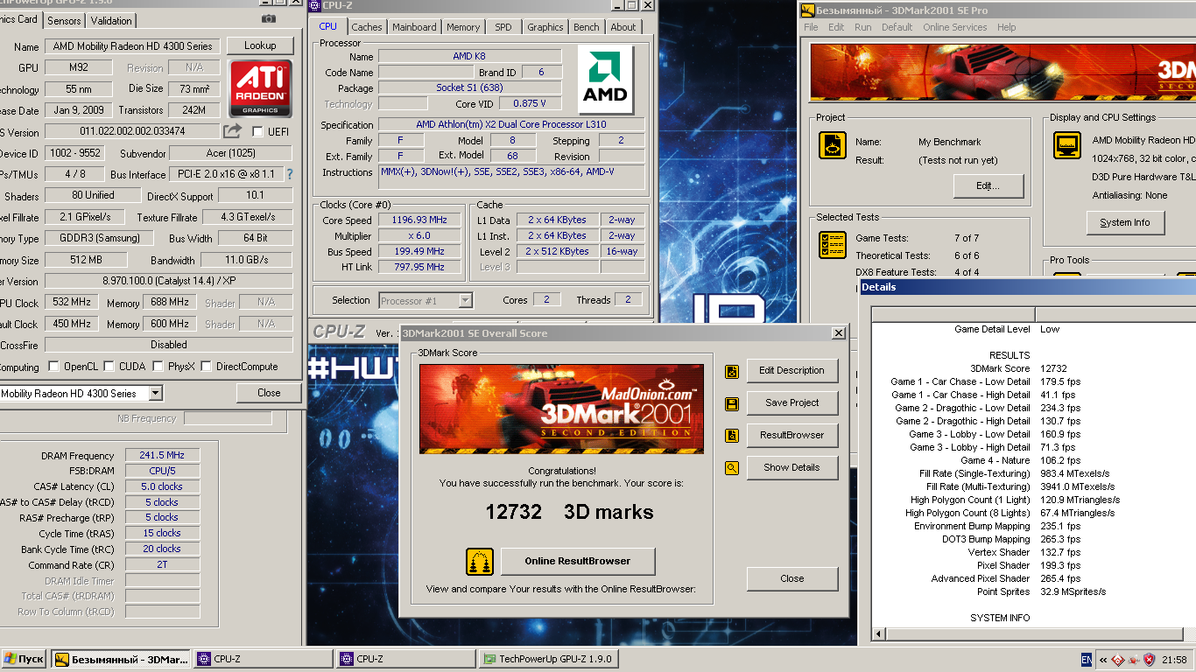Open the Start (Пуск) menu
The height and width of the screenshot is (672, 1196).
(x=24, y=659)
